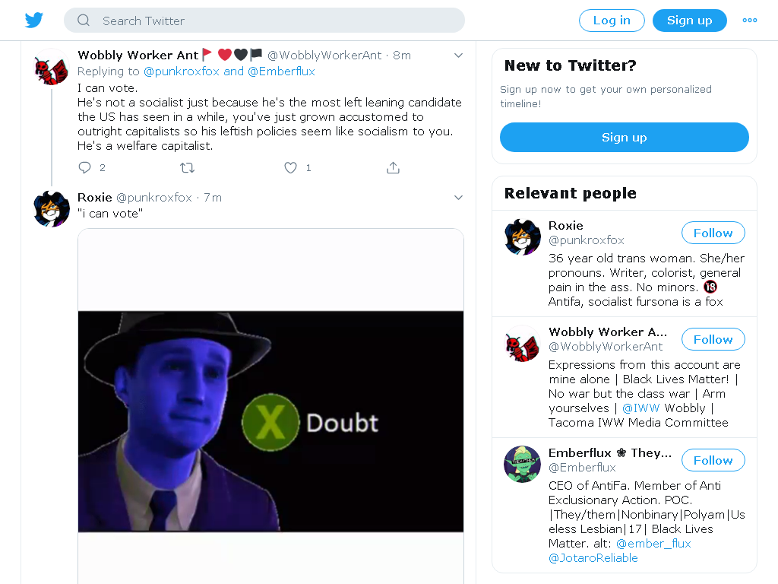Open the @Emberflux reply mention link

281,71
